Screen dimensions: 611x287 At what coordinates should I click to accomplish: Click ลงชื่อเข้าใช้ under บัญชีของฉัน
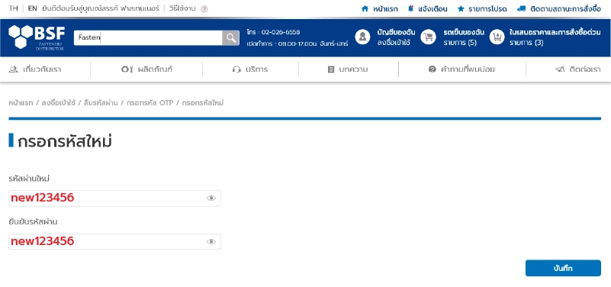coord(393,43)
